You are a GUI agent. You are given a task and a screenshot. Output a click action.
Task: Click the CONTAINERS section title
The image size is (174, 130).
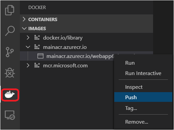pos(43,19)
